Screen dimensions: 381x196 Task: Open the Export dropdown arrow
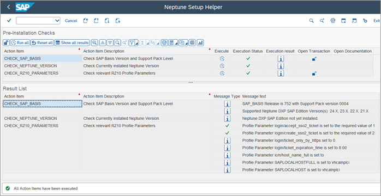(186, 43)
